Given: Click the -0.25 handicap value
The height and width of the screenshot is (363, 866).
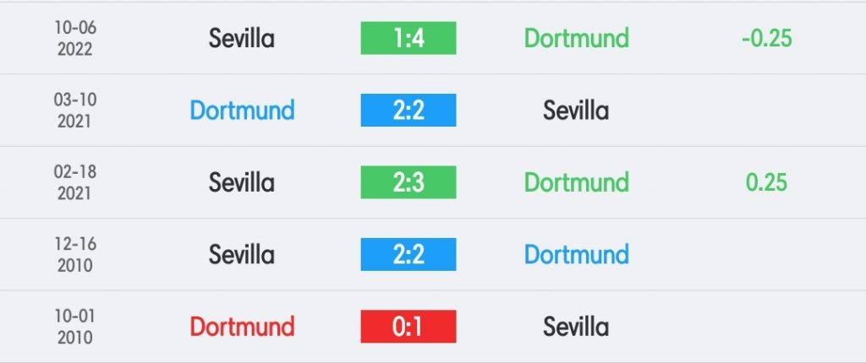Looking at the screenshot, I should (766, 38).
